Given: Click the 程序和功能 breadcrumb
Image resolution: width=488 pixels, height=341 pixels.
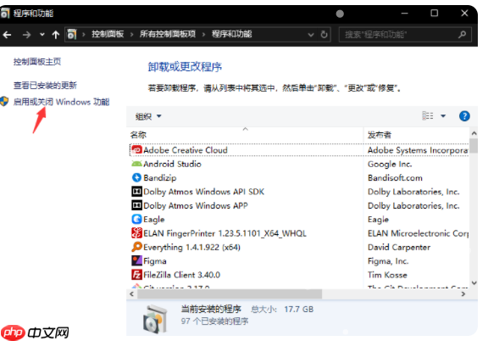Looking at the screenshot, I should pyautogui.click(x=231, y=34).
